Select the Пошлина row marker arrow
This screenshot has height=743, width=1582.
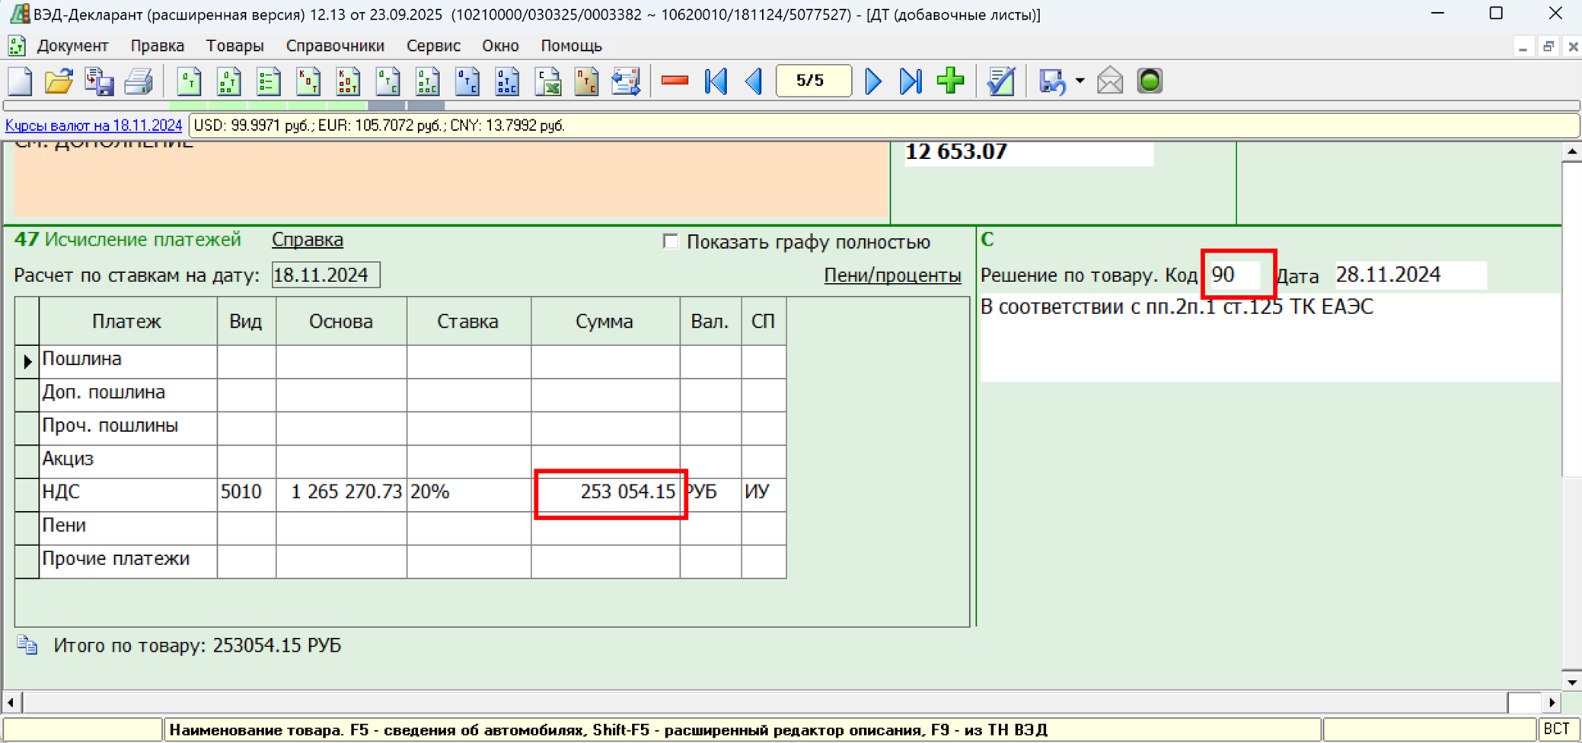coord(27,360)
